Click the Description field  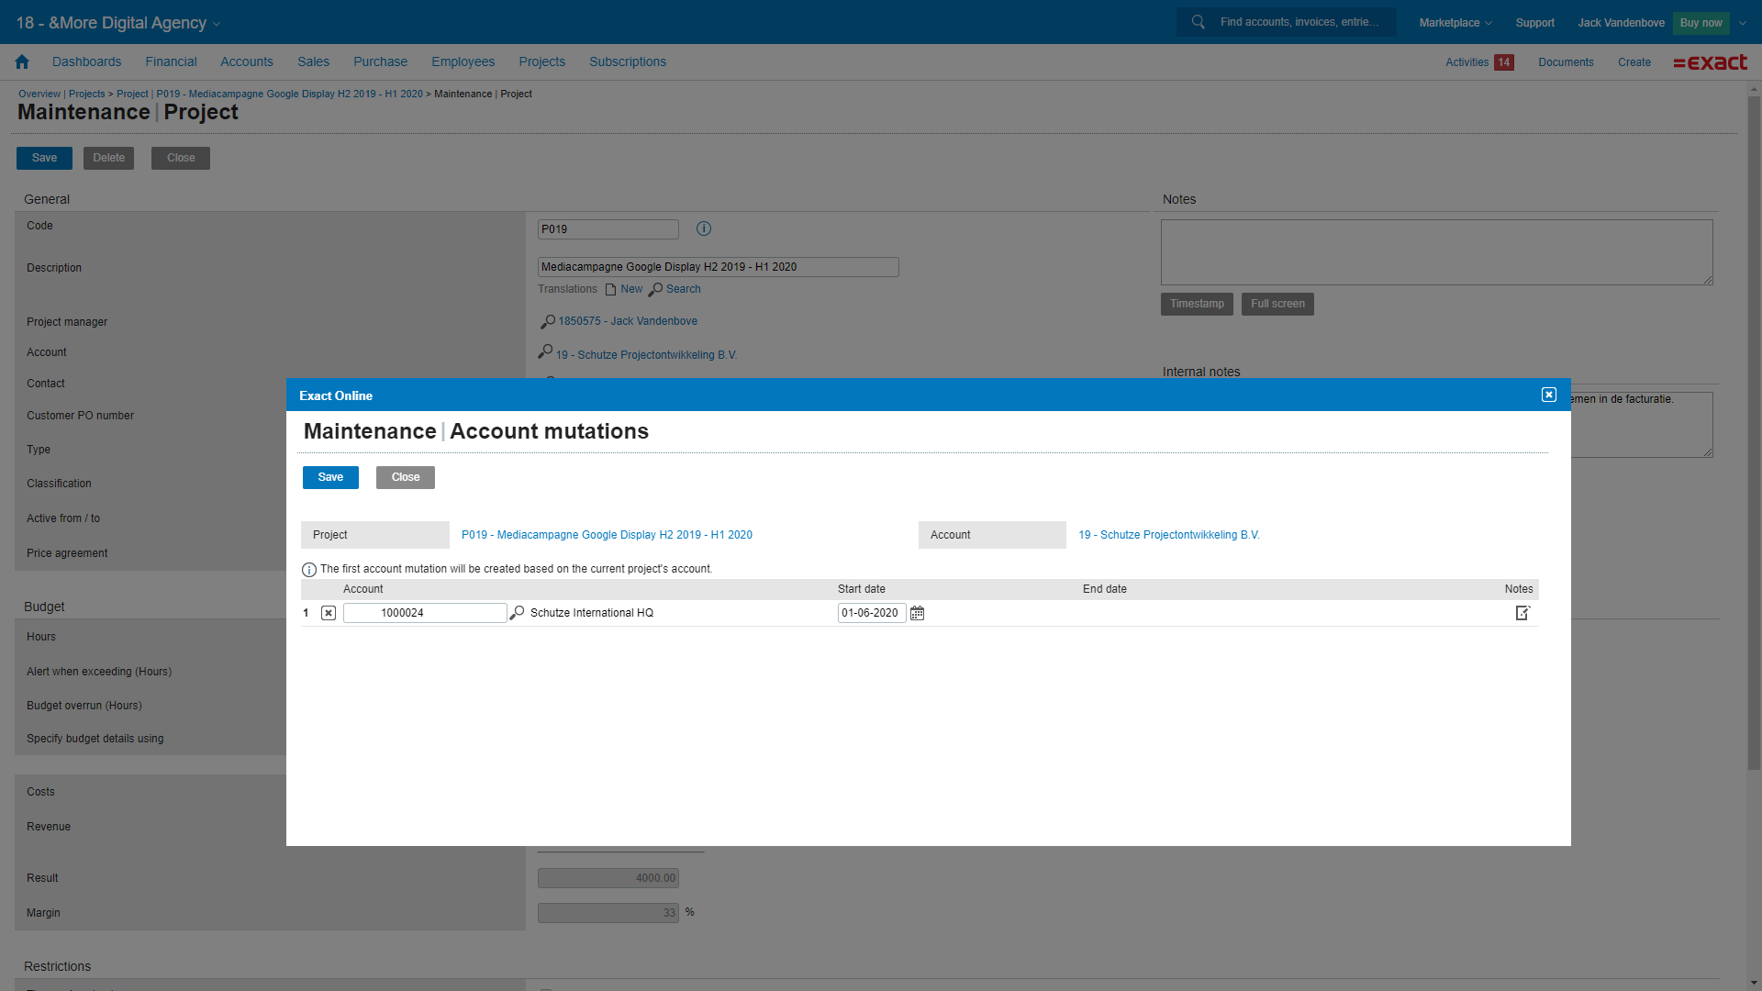(718, 267)
